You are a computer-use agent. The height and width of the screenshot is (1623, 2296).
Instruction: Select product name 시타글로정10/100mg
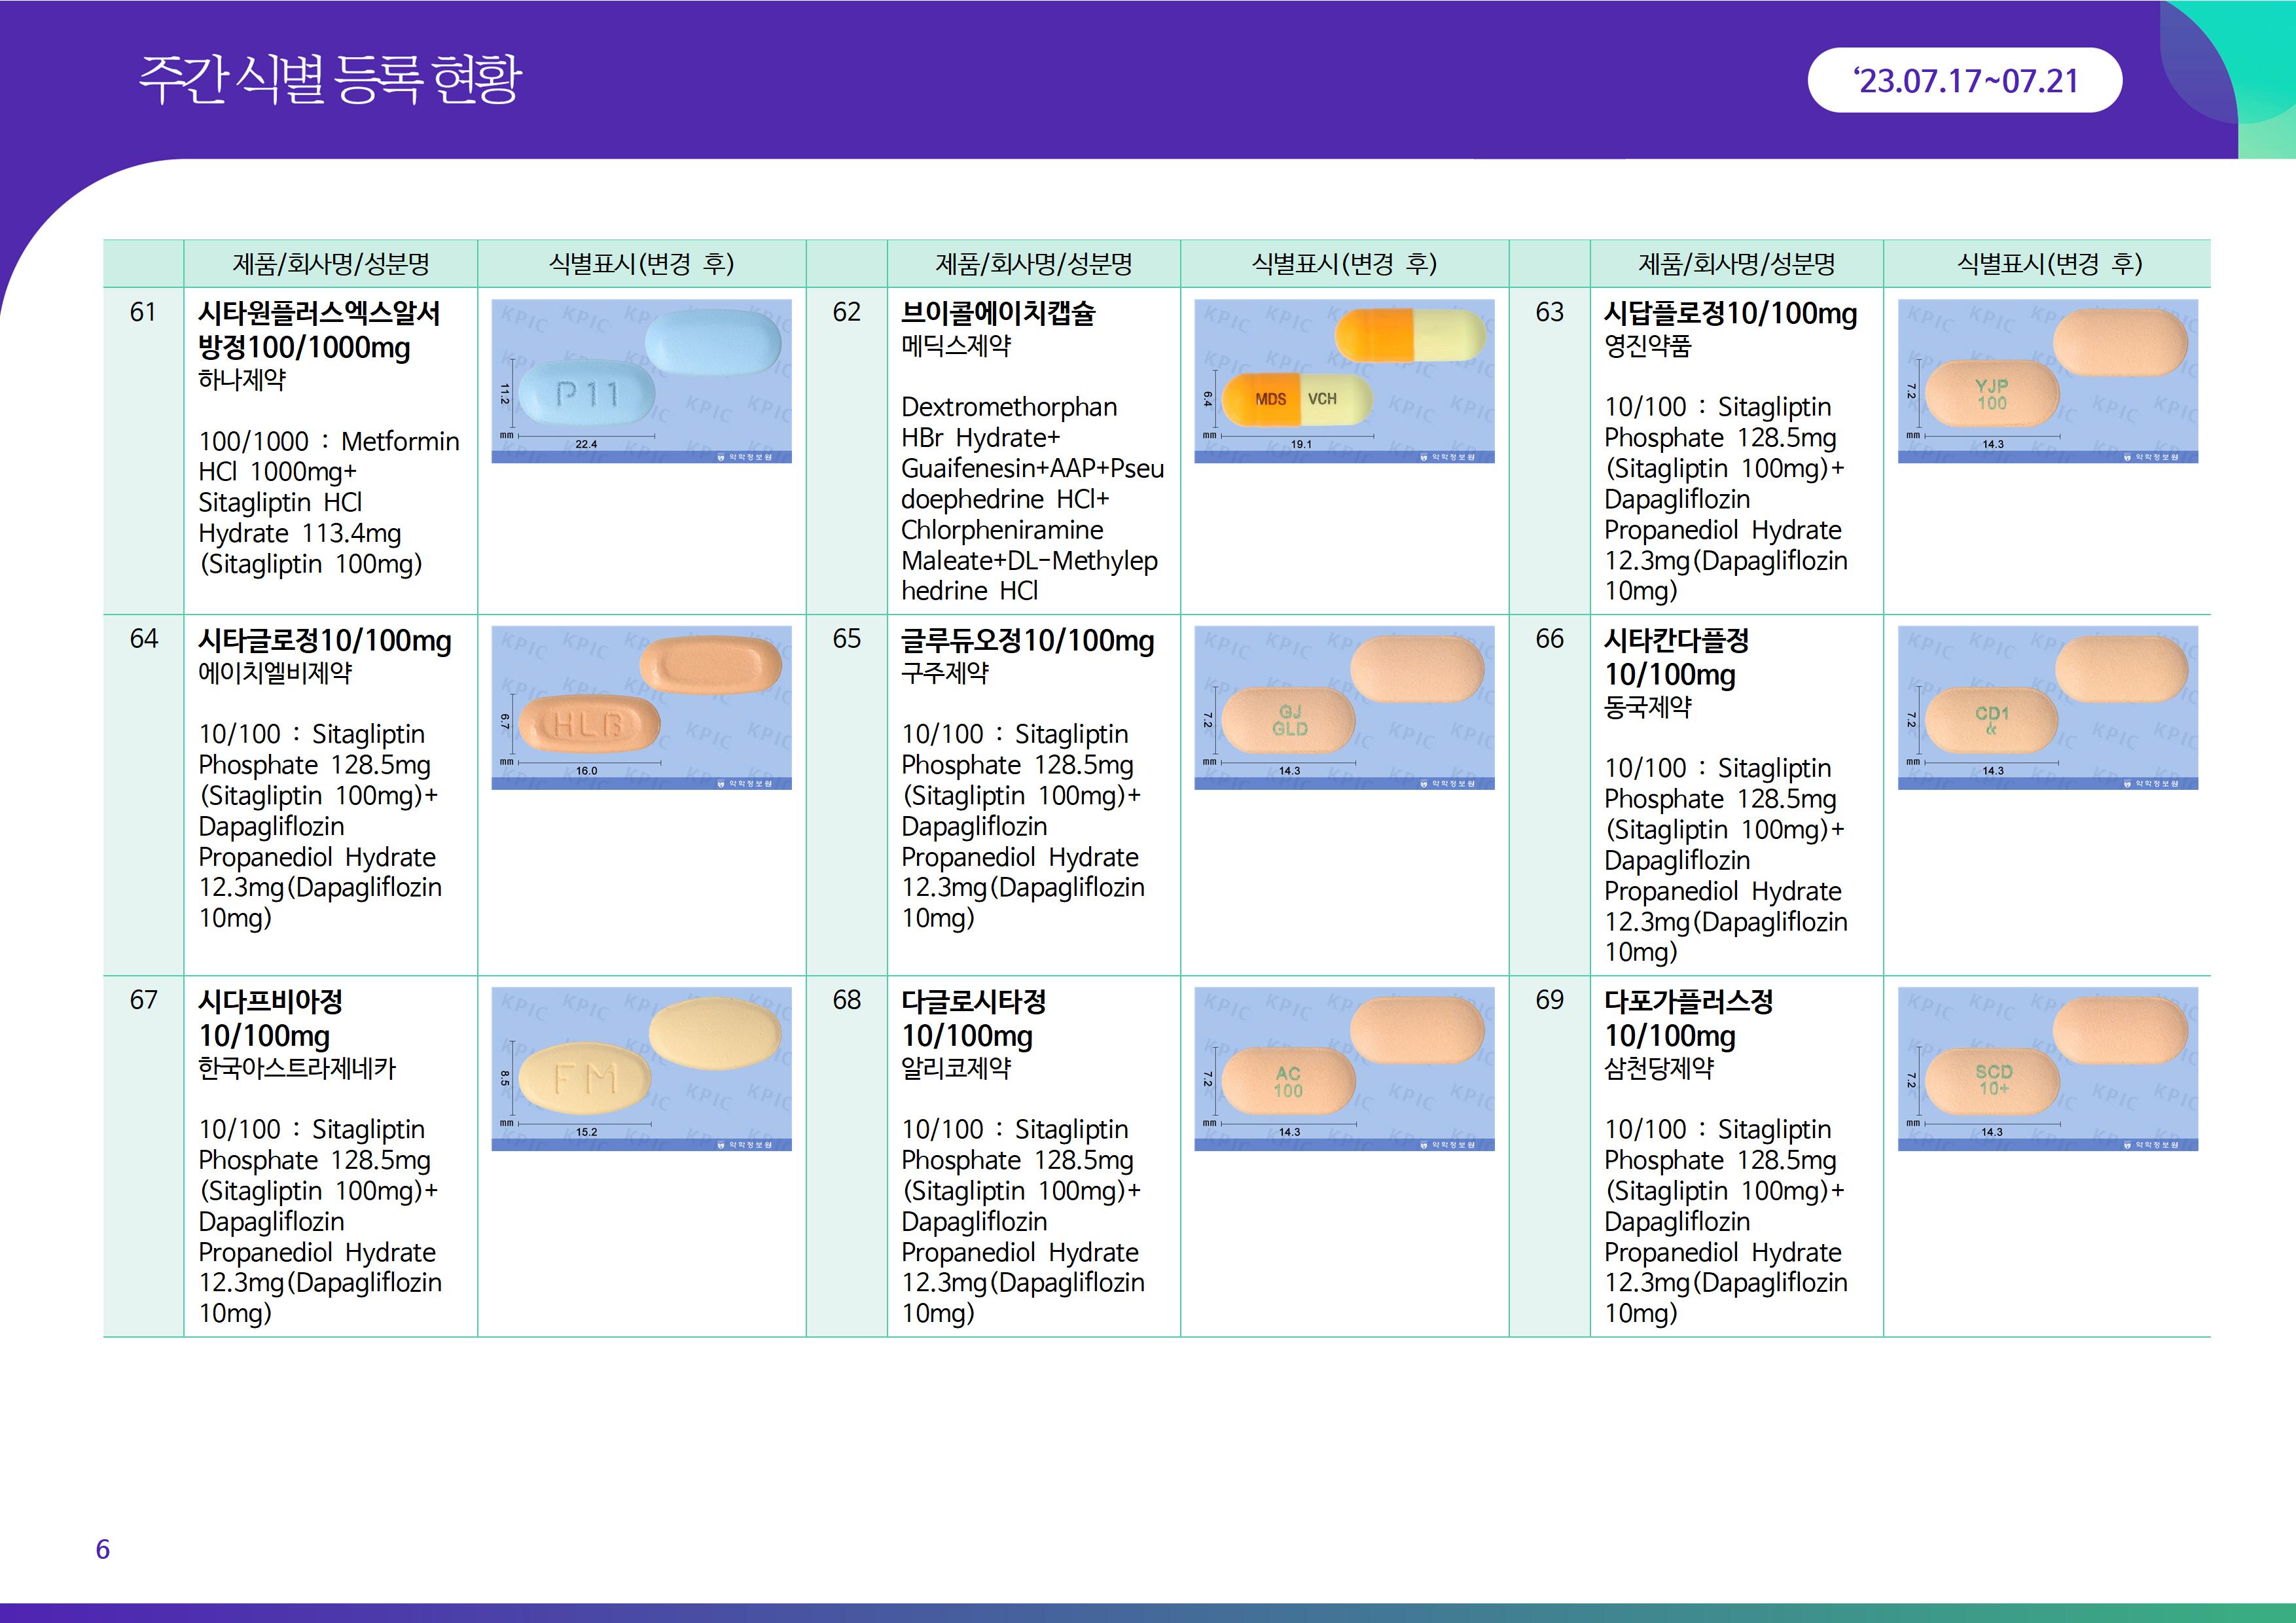pyautogui.click(x=324, y=640)
